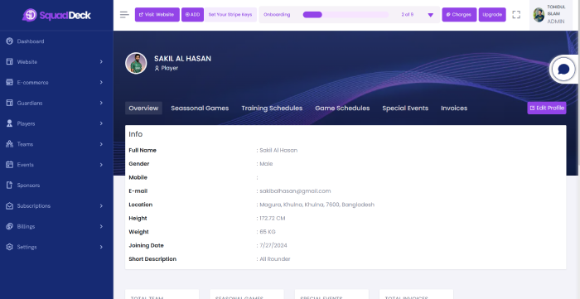The image size is (580, 299).
Task: Toggle the hamburger sidebar menu icon
Action: pos(124,15)
